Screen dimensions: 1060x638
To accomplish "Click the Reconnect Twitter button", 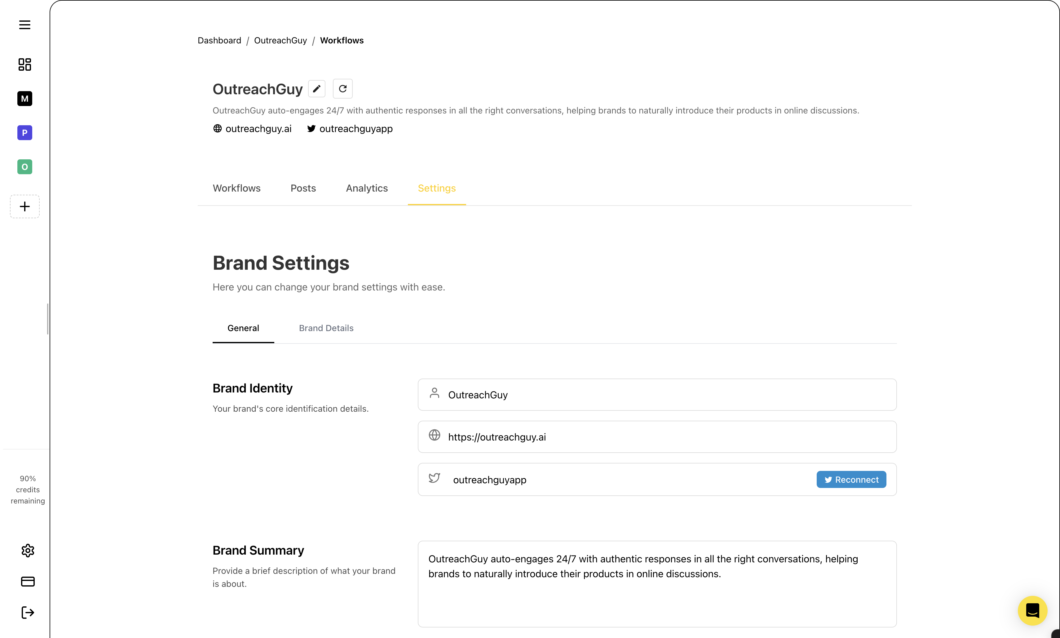I will click(x=851, y=479).
